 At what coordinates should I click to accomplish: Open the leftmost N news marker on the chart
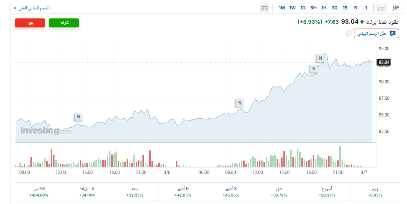point(78,117)
